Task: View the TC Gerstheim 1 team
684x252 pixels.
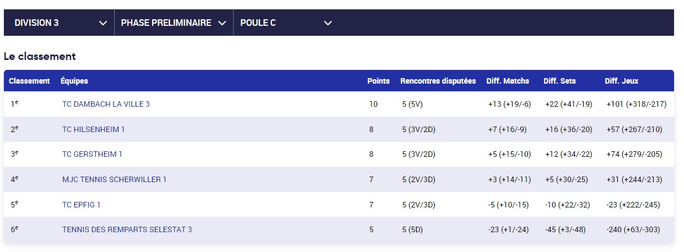Action: point(92,154)
